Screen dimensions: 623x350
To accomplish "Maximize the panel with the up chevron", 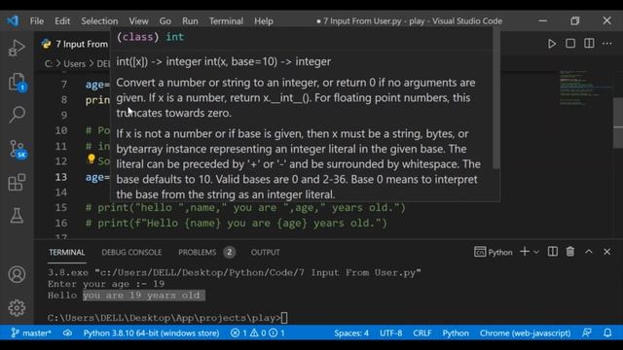I will [x=588, y=252].
